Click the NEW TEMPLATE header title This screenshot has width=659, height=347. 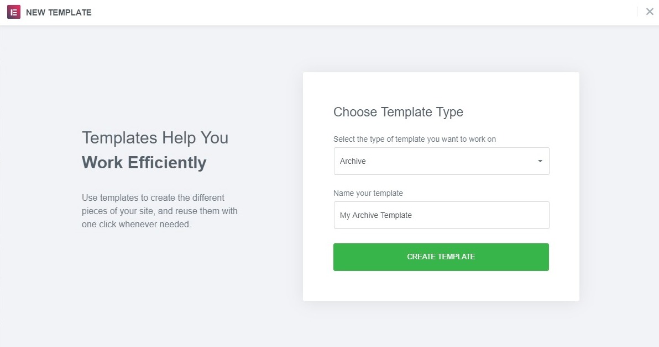pos(59,12)
